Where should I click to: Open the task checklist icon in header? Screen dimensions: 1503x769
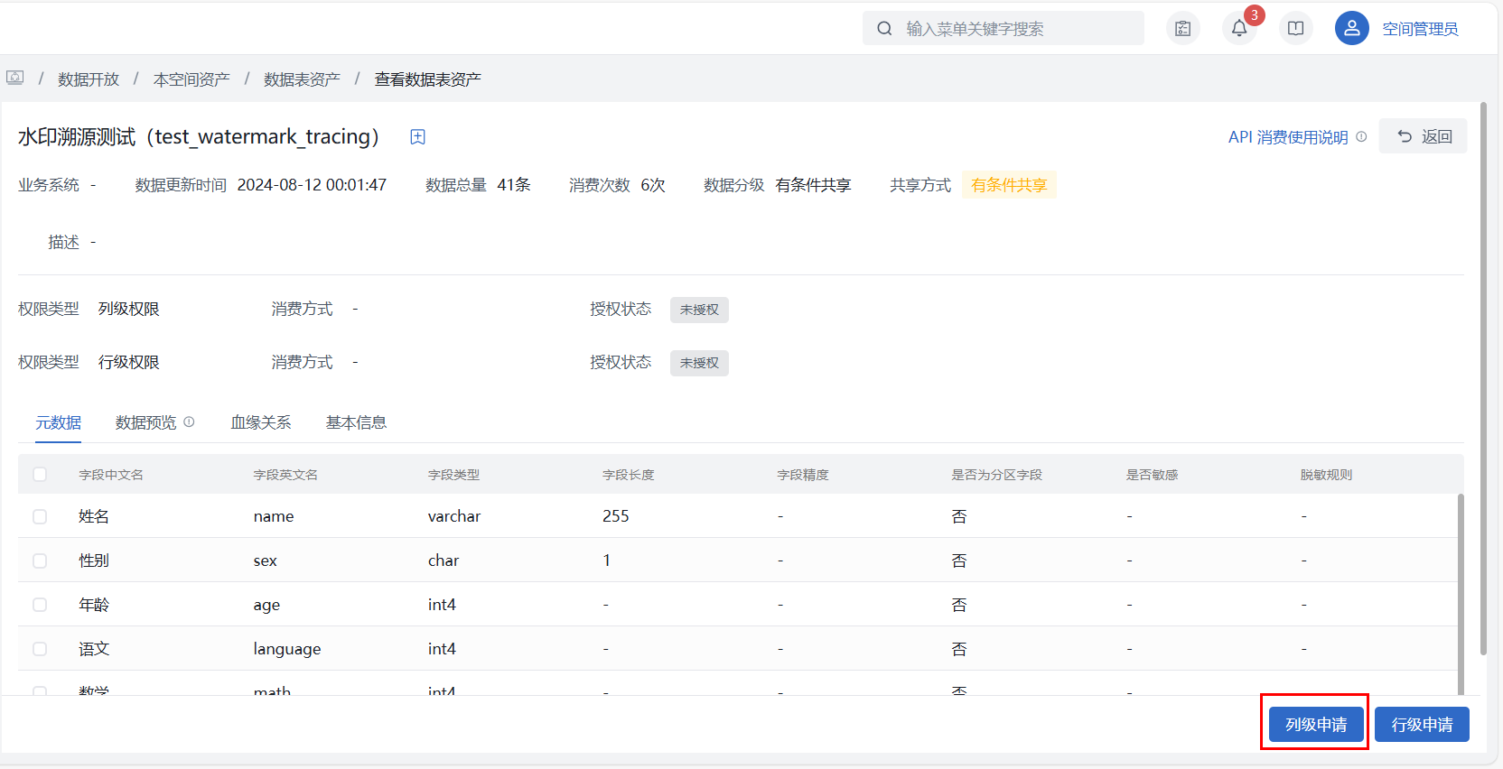[x=1182, y=29]
